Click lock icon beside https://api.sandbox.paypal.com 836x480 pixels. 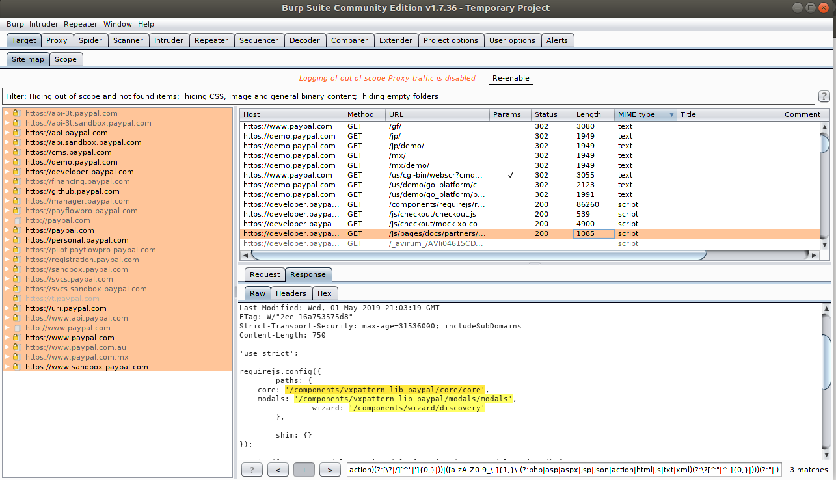tap(17, 142)
